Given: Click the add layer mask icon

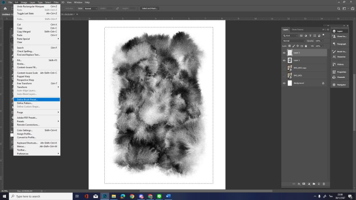Looking at the screenshot, I should (304, 184).
